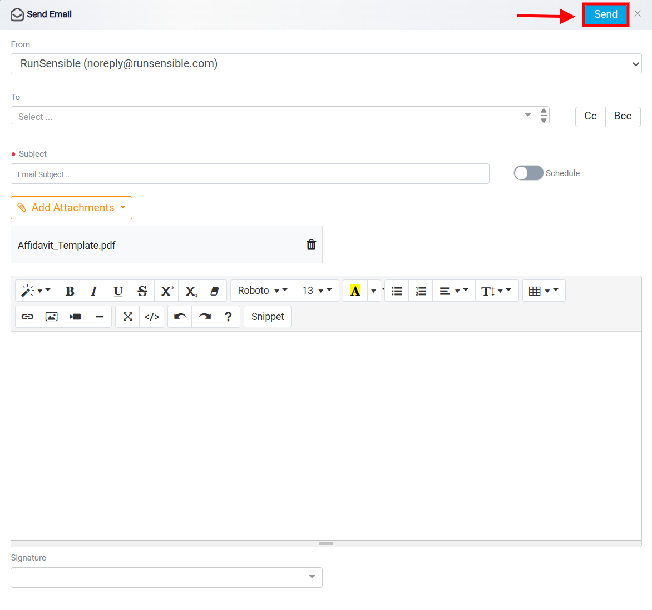Toggle underline formatting
The image size is (652, 610).
tap(118, 291)
